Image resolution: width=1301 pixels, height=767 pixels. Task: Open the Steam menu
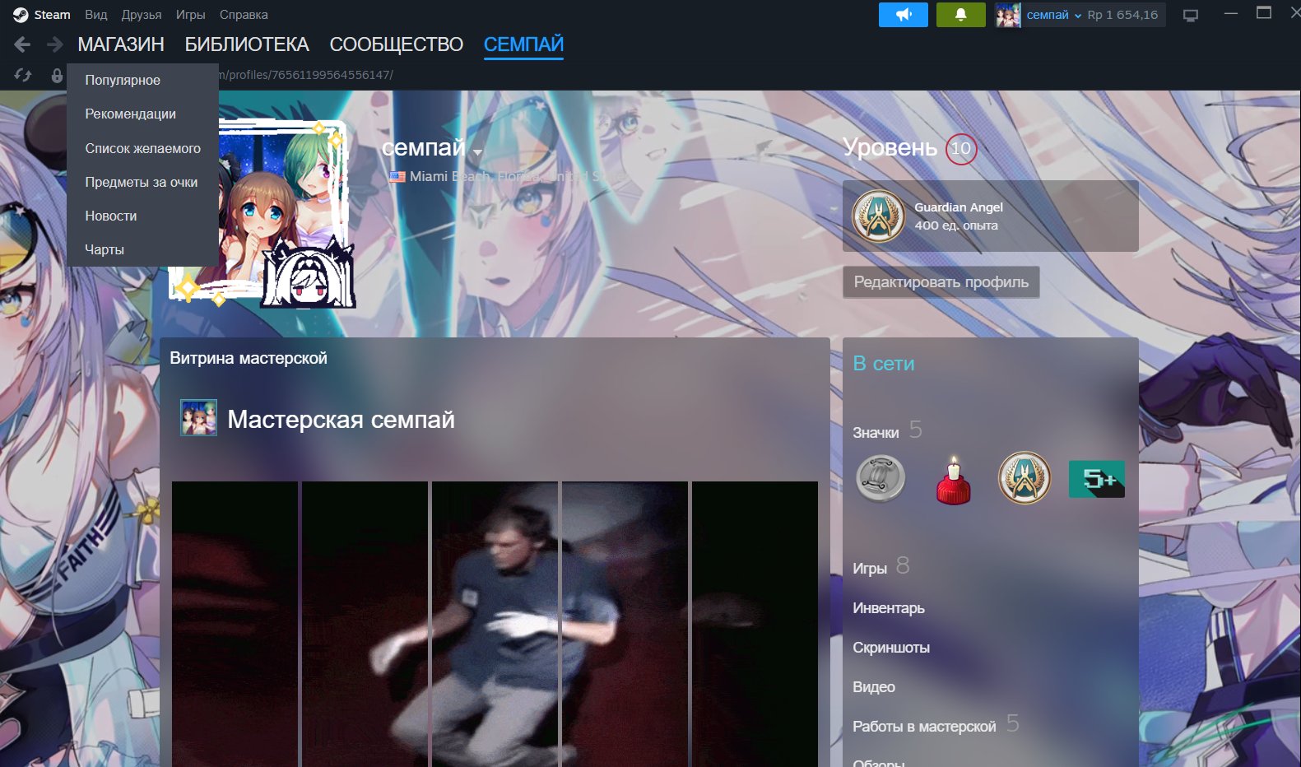tap(42, 15)
